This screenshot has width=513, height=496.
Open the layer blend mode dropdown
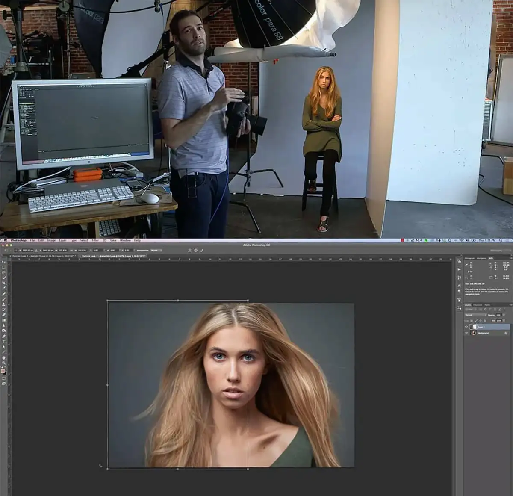(475, 315)
